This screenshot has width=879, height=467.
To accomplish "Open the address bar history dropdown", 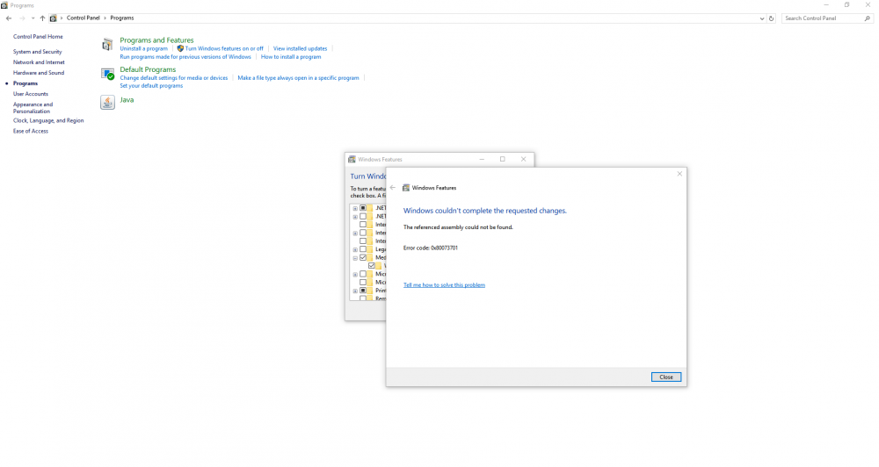I will [x=762, y=18].
